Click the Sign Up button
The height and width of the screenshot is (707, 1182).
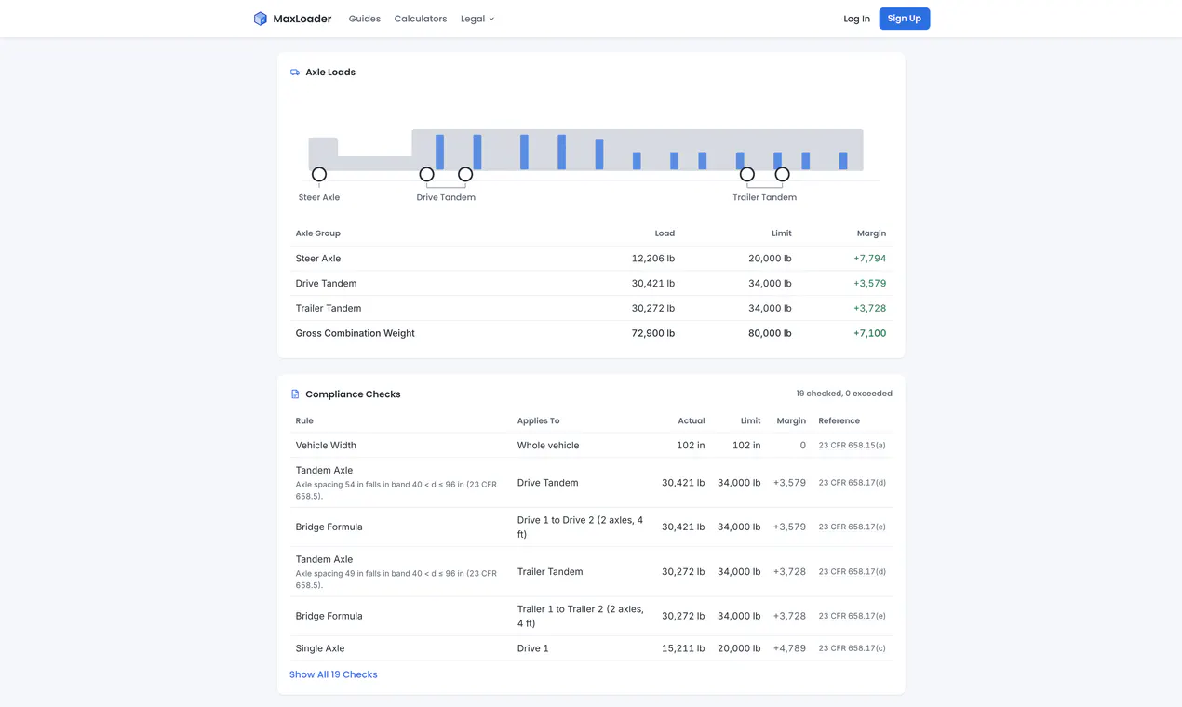(x=904, y=19)
